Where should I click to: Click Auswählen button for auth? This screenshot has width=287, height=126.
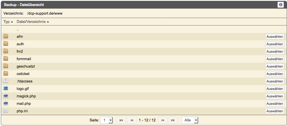tap(275, 44)
